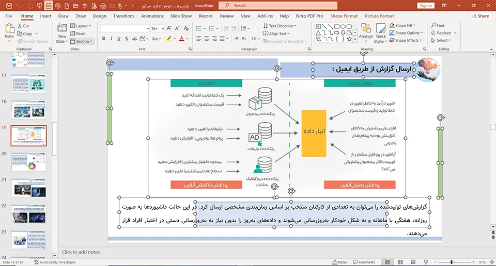Fit slide to current window
The image size is (496, 266).
tap(492, 262)
